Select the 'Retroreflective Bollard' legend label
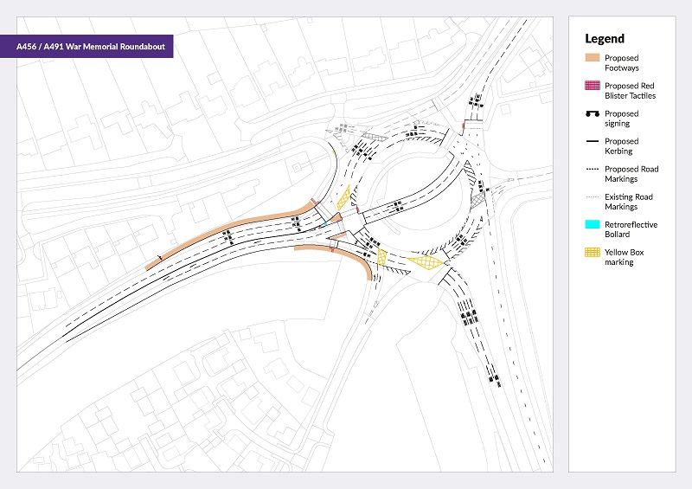692x489 pixels. pos(631,229)
